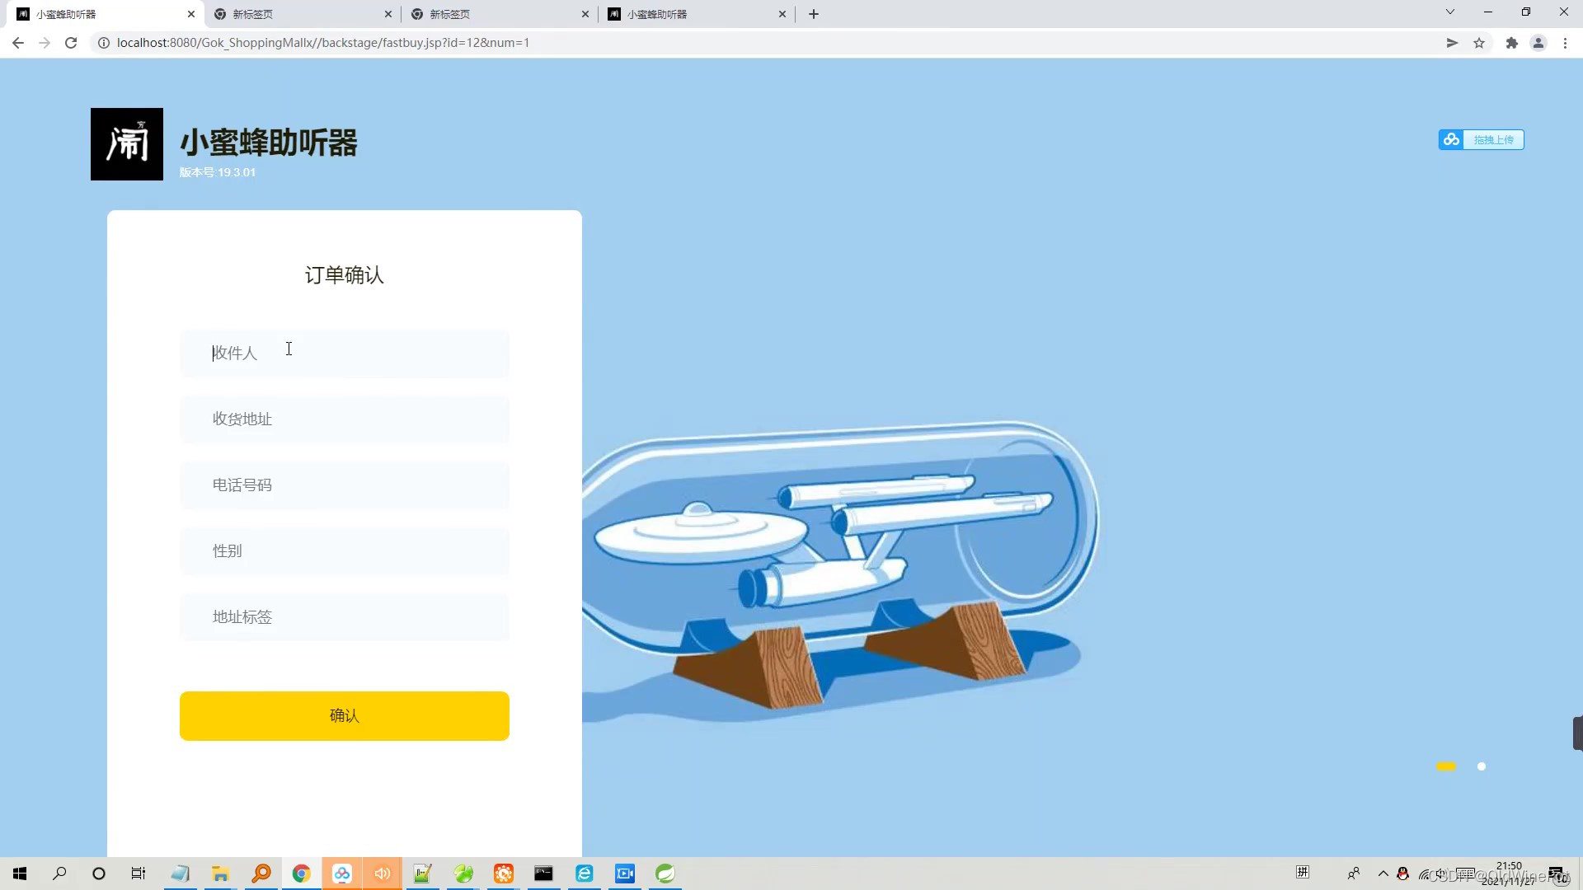Switch to the white carousel dot
The image size is (1583, 890).
click(x=1482, y=766)
